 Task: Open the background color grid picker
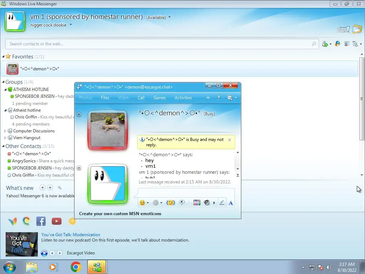(197, 203)
